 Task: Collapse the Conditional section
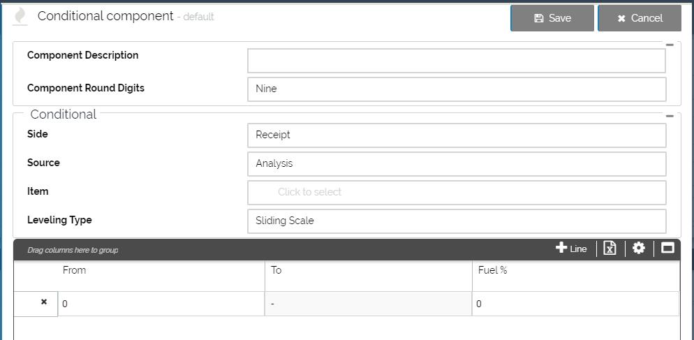click(x=670, y=117)
